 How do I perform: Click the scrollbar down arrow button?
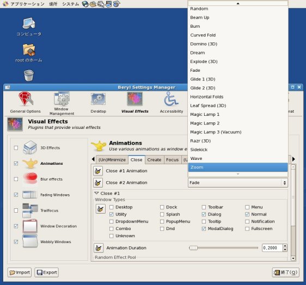click(x=293, y=258)
